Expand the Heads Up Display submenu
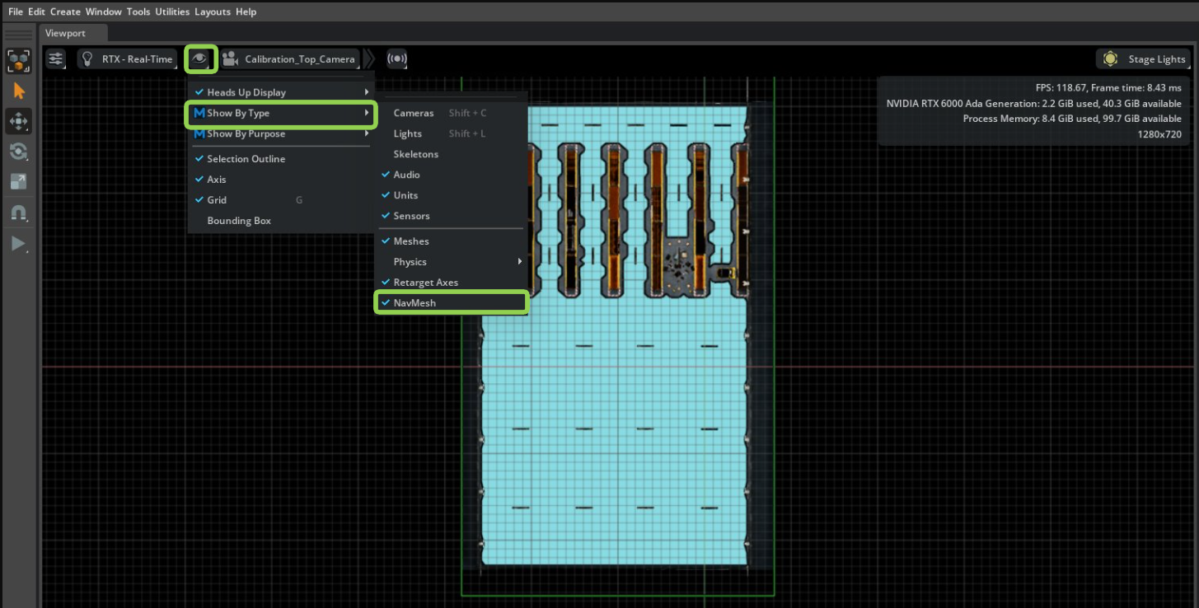This screenshot has width=1199, height=608. pyautogui.click(x=246, y=92)
